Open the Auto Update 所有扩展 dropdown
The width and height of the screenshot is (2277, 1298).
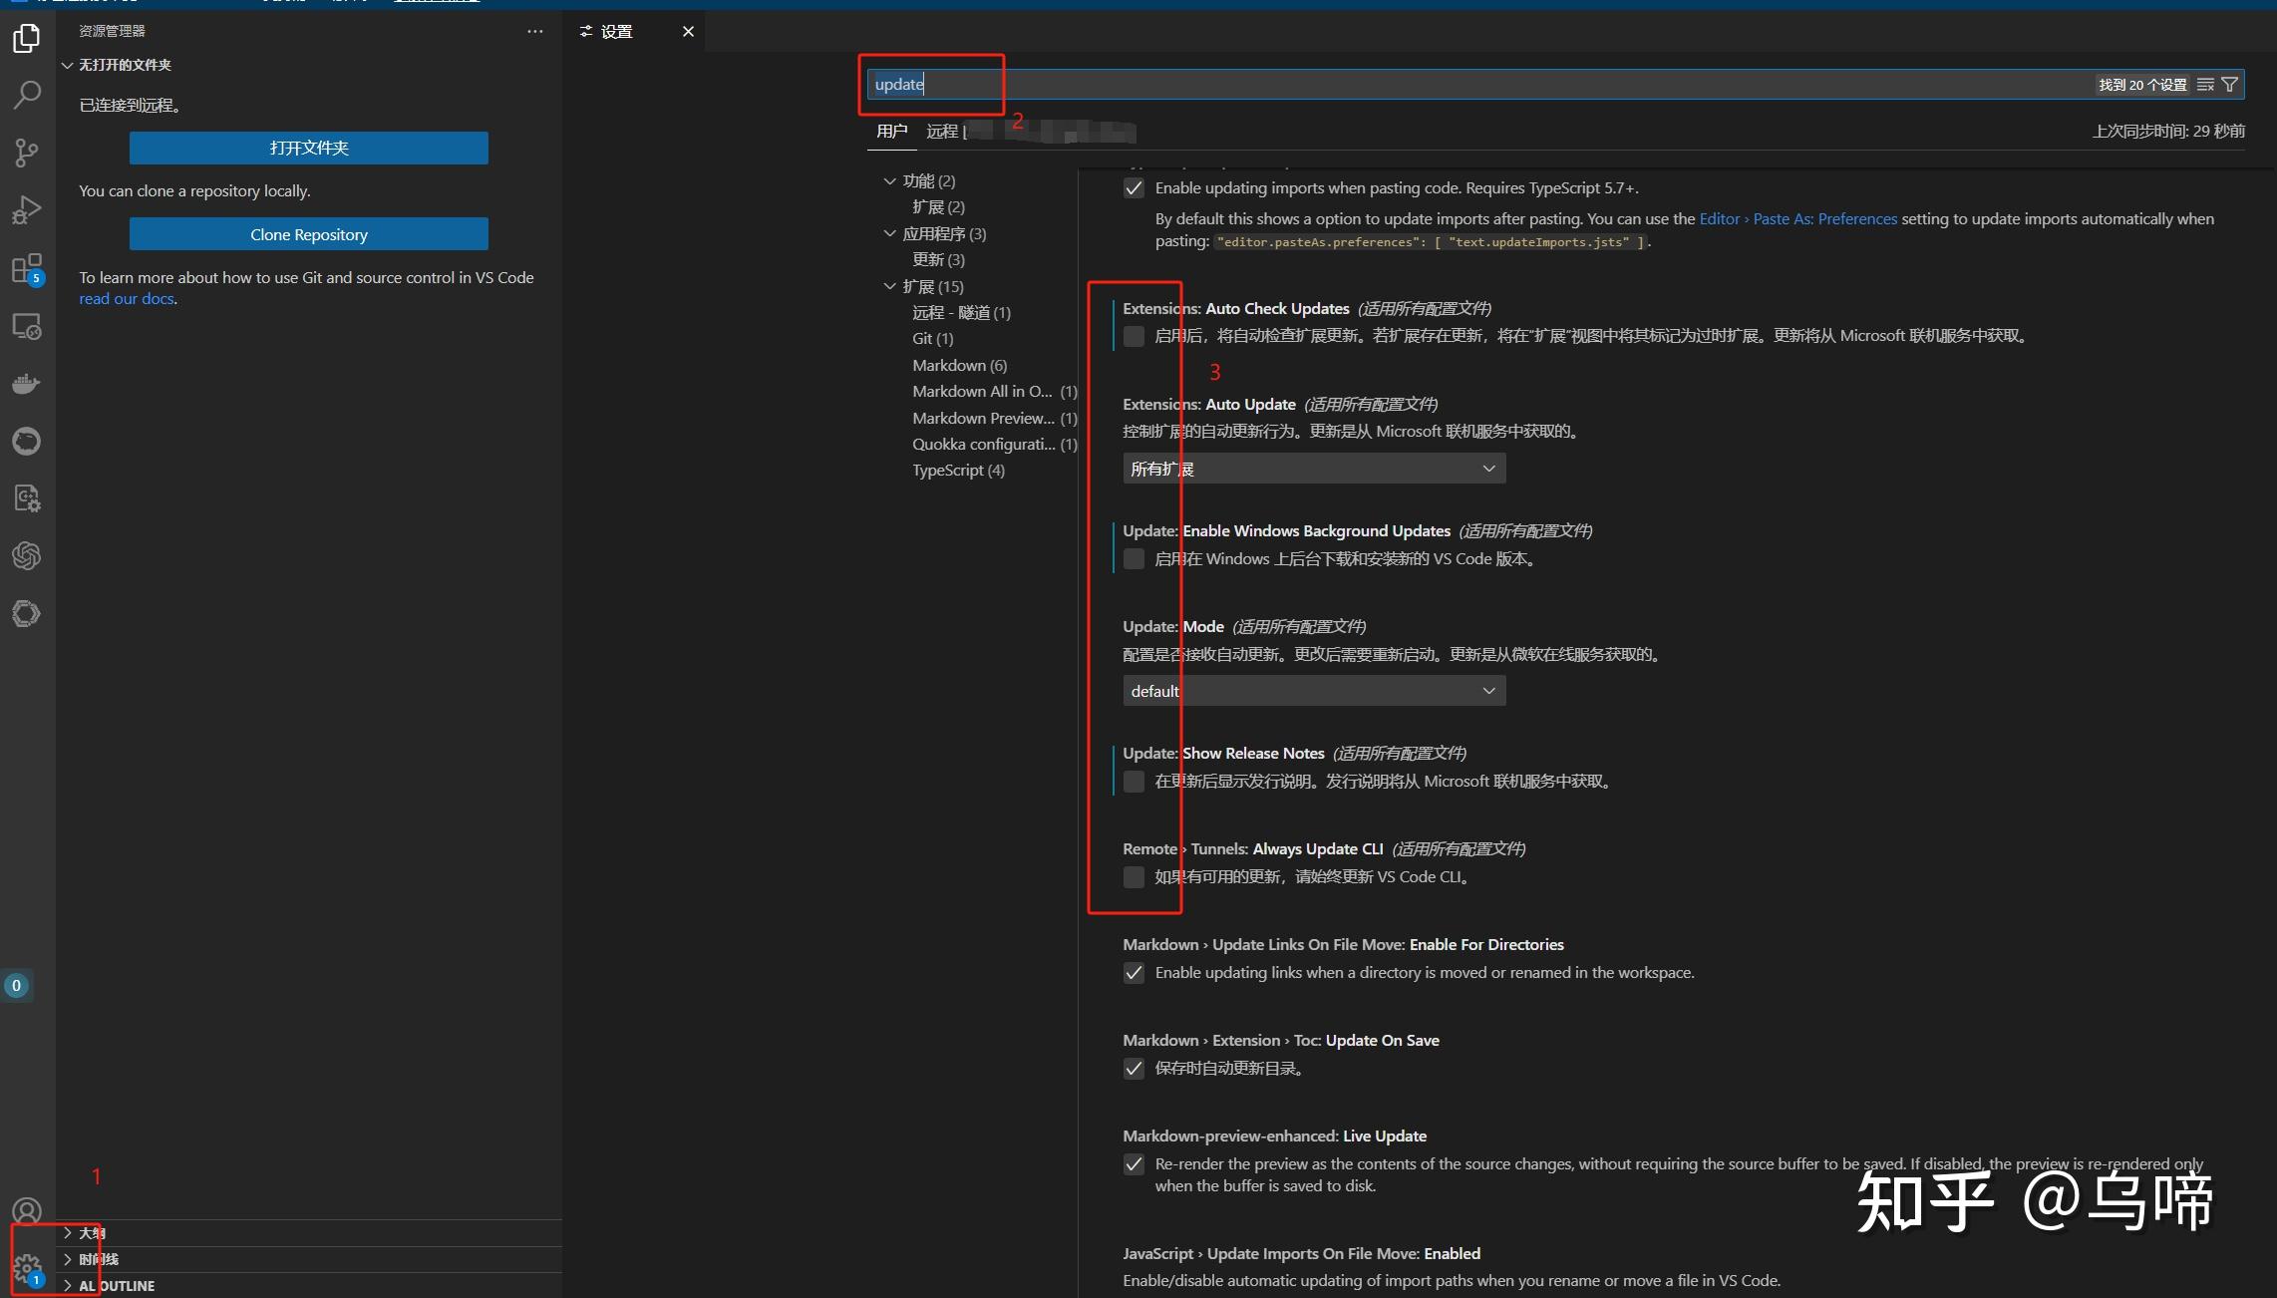(x=1312, y=468)
